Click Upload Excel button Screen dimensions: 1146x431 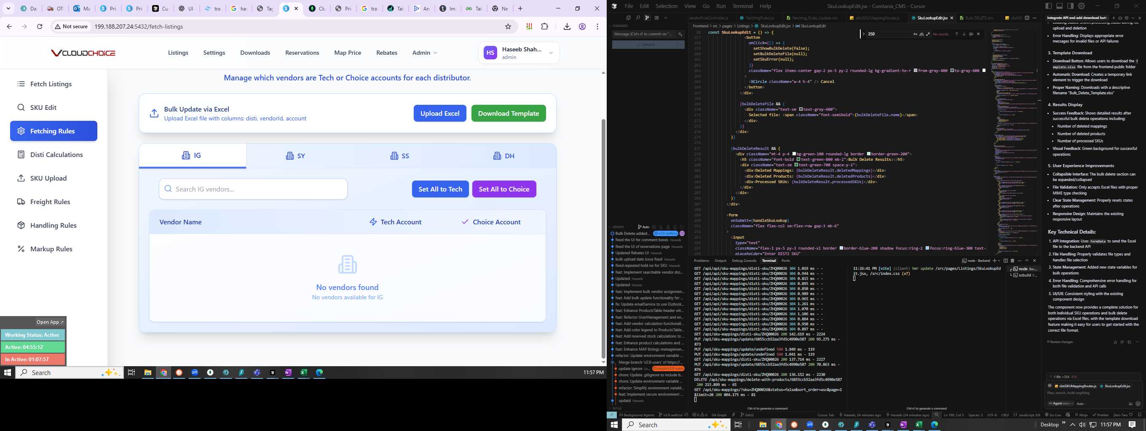pos(440,113)
